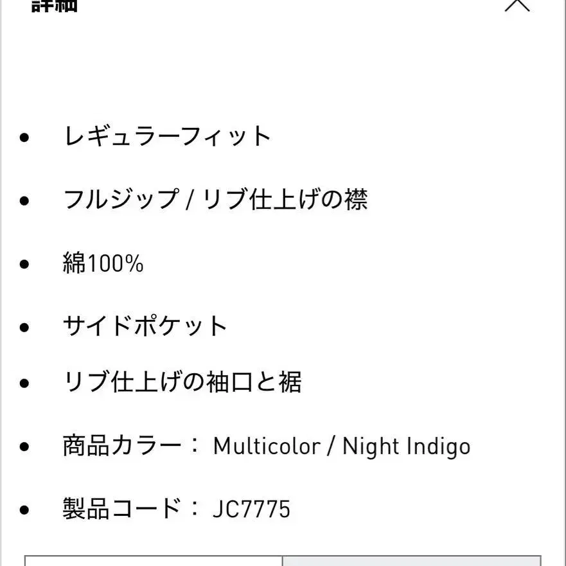Viewport: 566px width, 566px height.
Task: Select the JC7775 product code
Action: (252, 509)
